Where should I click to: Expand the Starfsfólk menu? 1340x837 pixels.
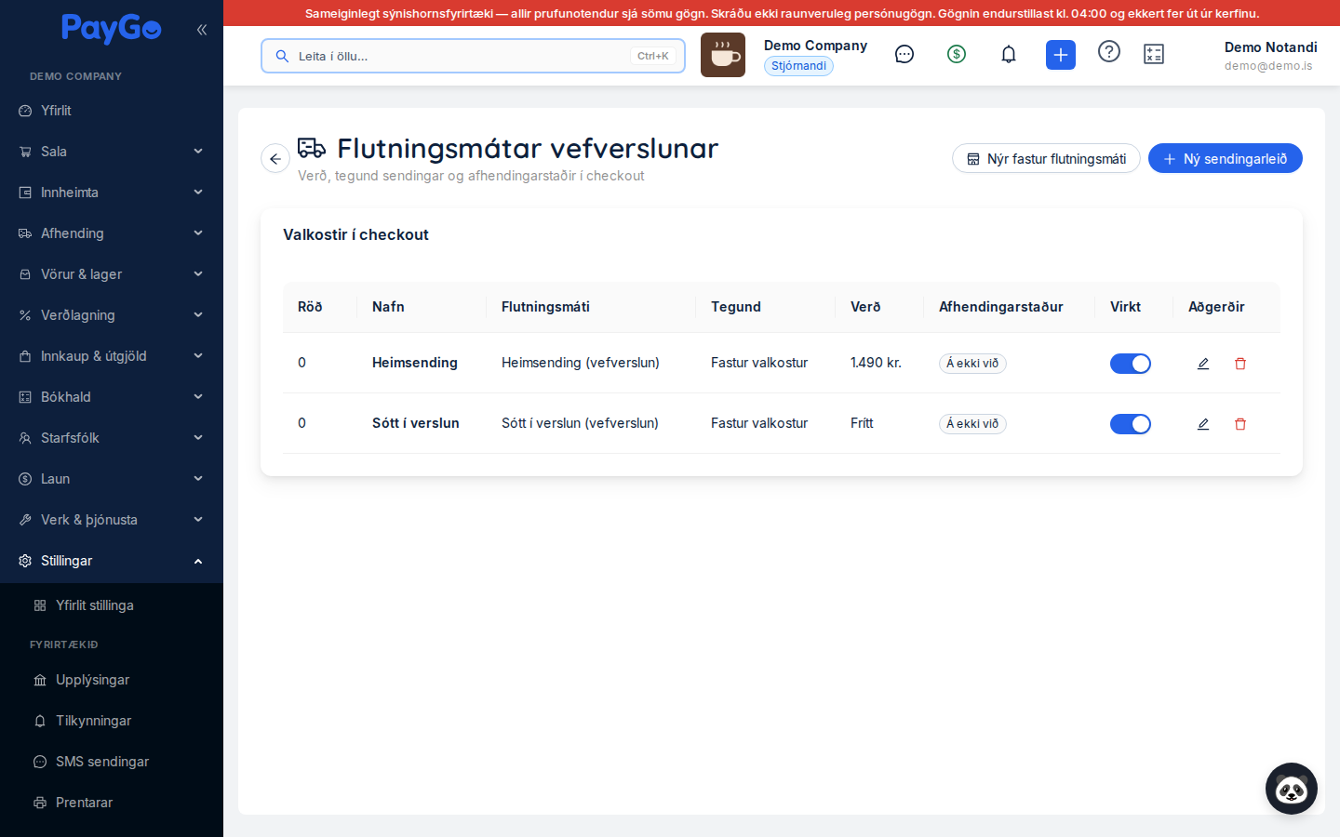(112, 438)
